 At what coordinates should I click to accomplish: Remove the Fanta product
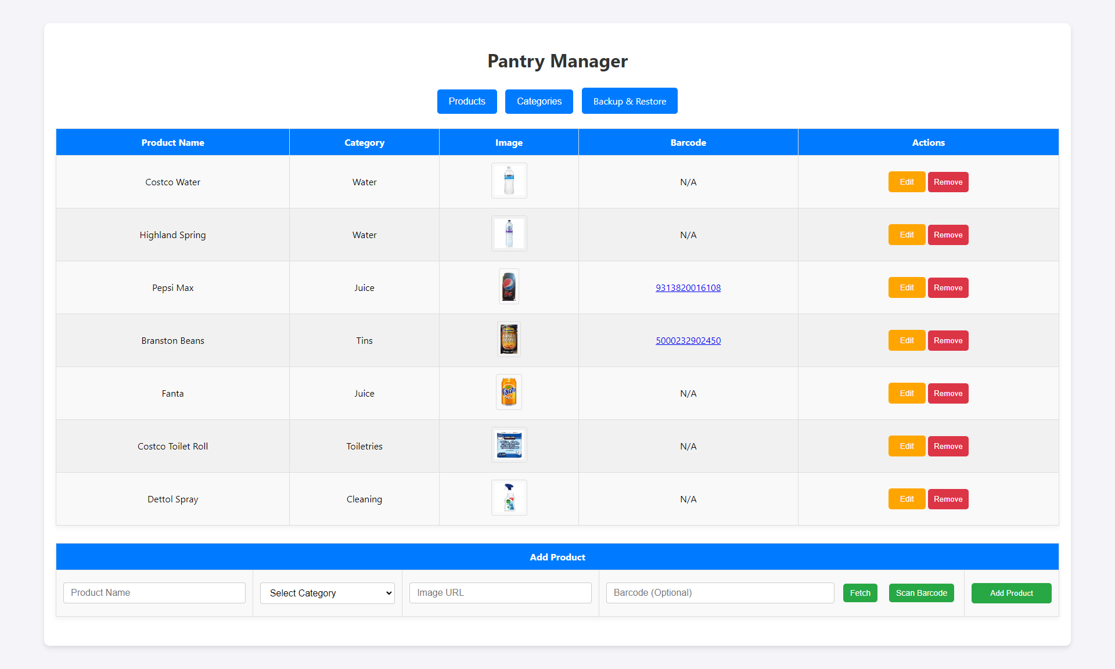(948, 394)
